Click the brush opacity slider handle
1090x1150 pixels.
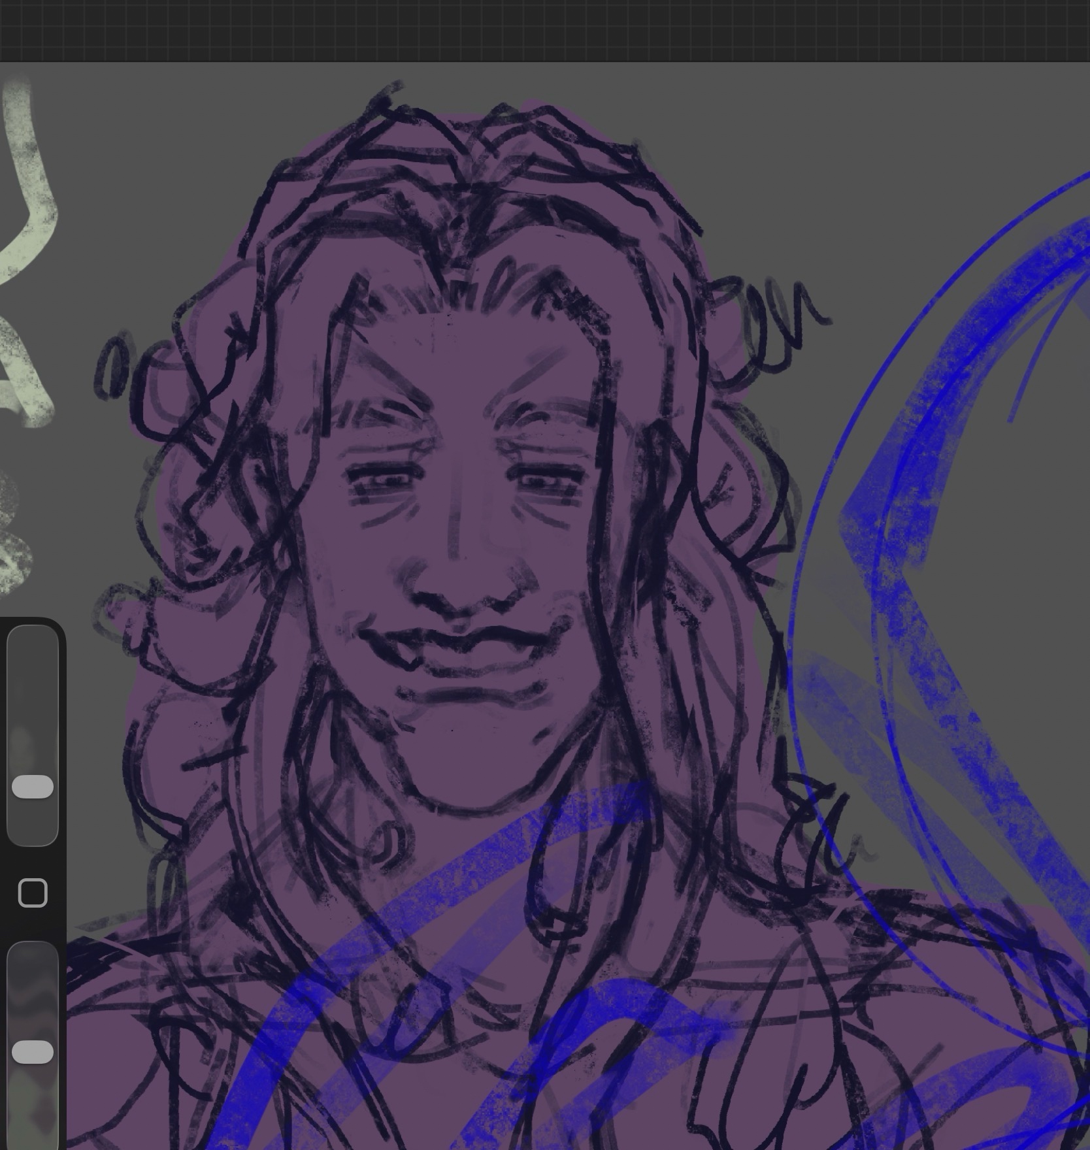(x=33, y=1052)
